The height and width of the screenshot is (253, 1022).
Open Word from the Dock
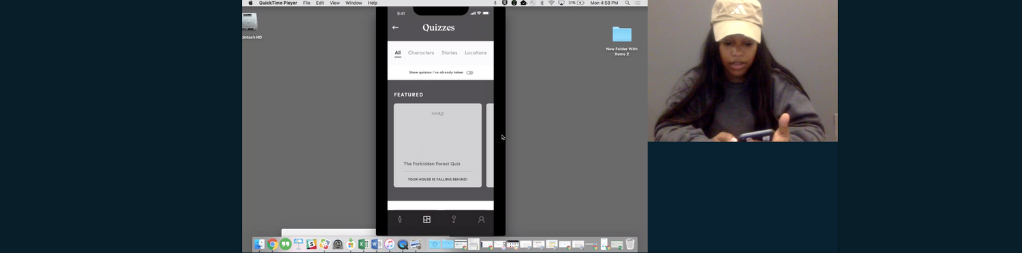[x=377, y=243]
